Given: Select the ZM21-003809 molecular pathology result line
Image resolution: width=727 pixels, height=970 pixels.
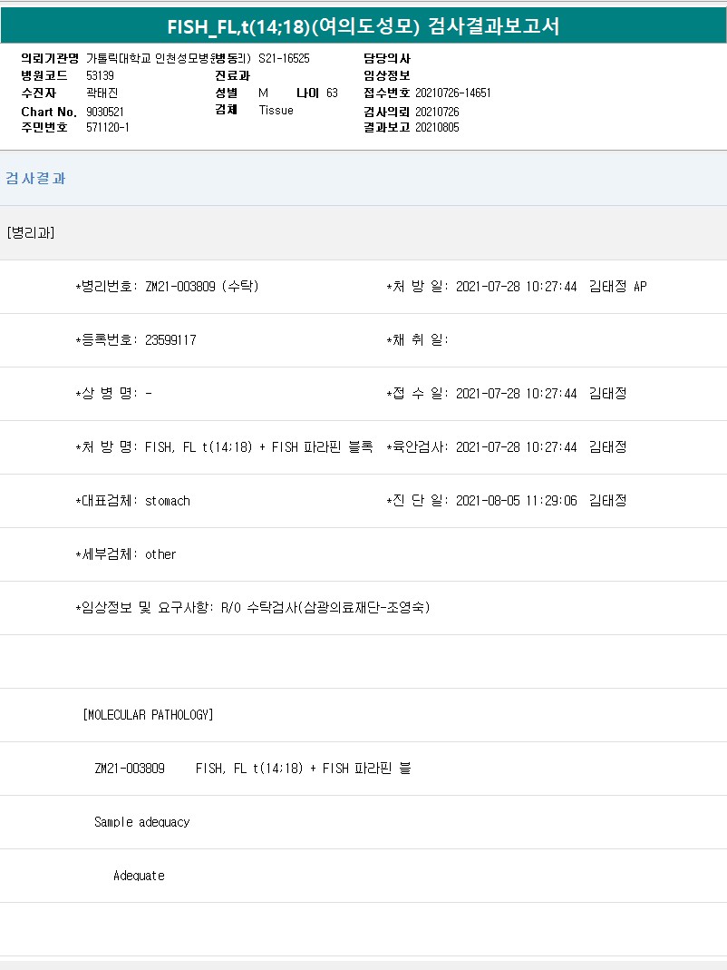Looking at the screenshot, I should (253, 769).
